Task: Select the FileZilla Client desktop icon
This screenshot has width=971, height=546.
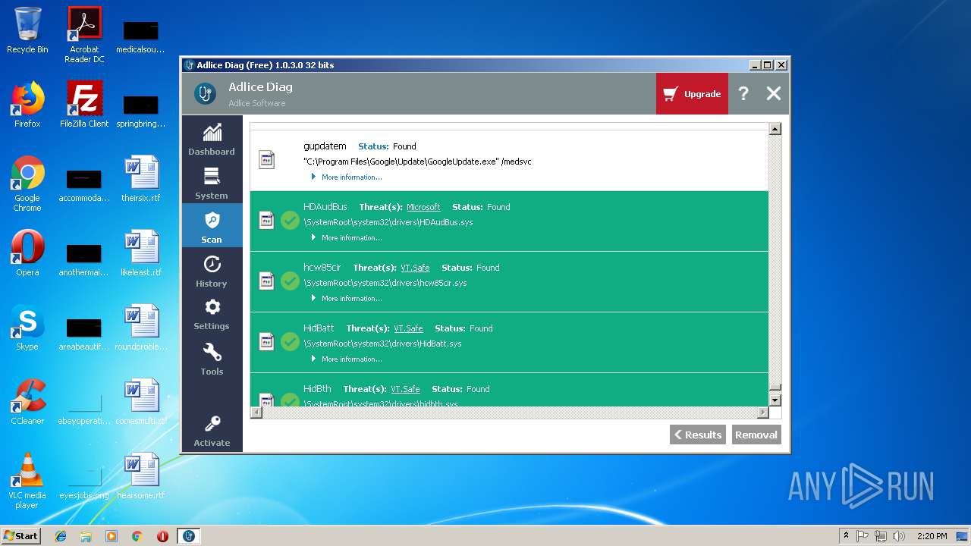Action: [84, 105]
